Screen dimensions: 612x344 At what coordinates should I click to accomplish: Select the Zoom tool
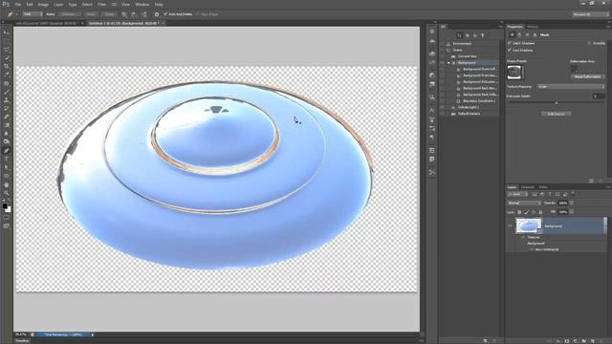(x=7, y=193)
